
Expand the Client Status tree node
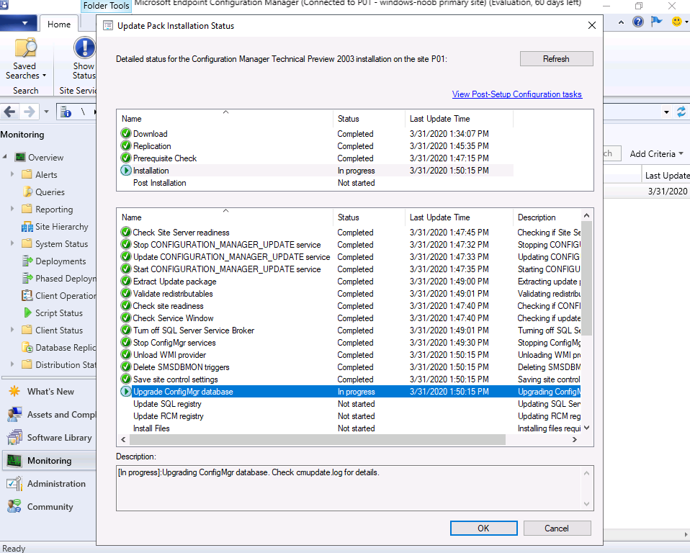point(12,330)
